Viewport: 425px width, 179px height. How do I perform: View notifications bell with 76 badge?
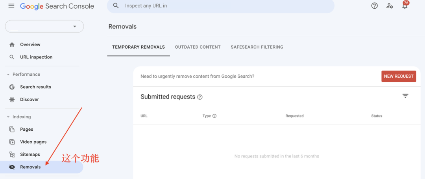coord(405,5)
